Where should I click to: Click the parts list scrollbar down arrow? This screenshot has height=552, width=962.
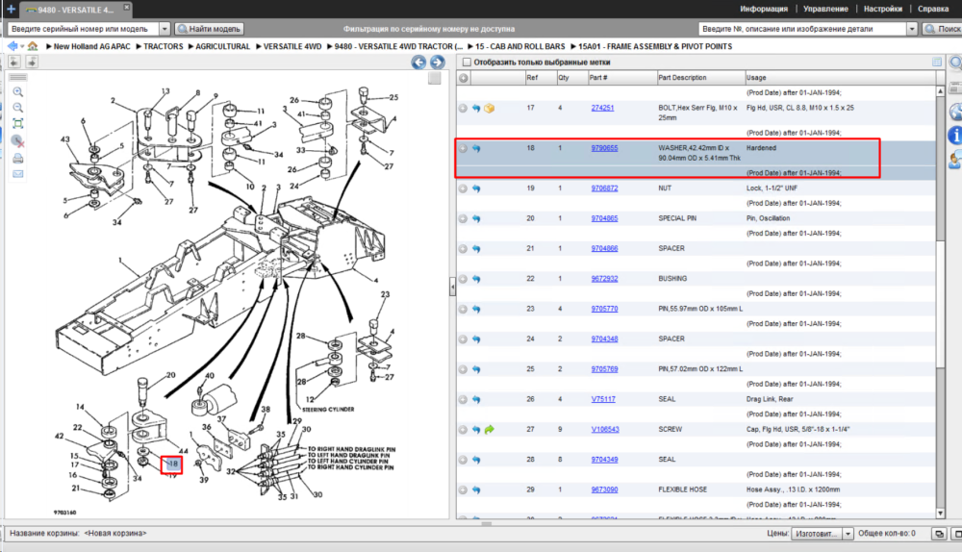point(941,514)
